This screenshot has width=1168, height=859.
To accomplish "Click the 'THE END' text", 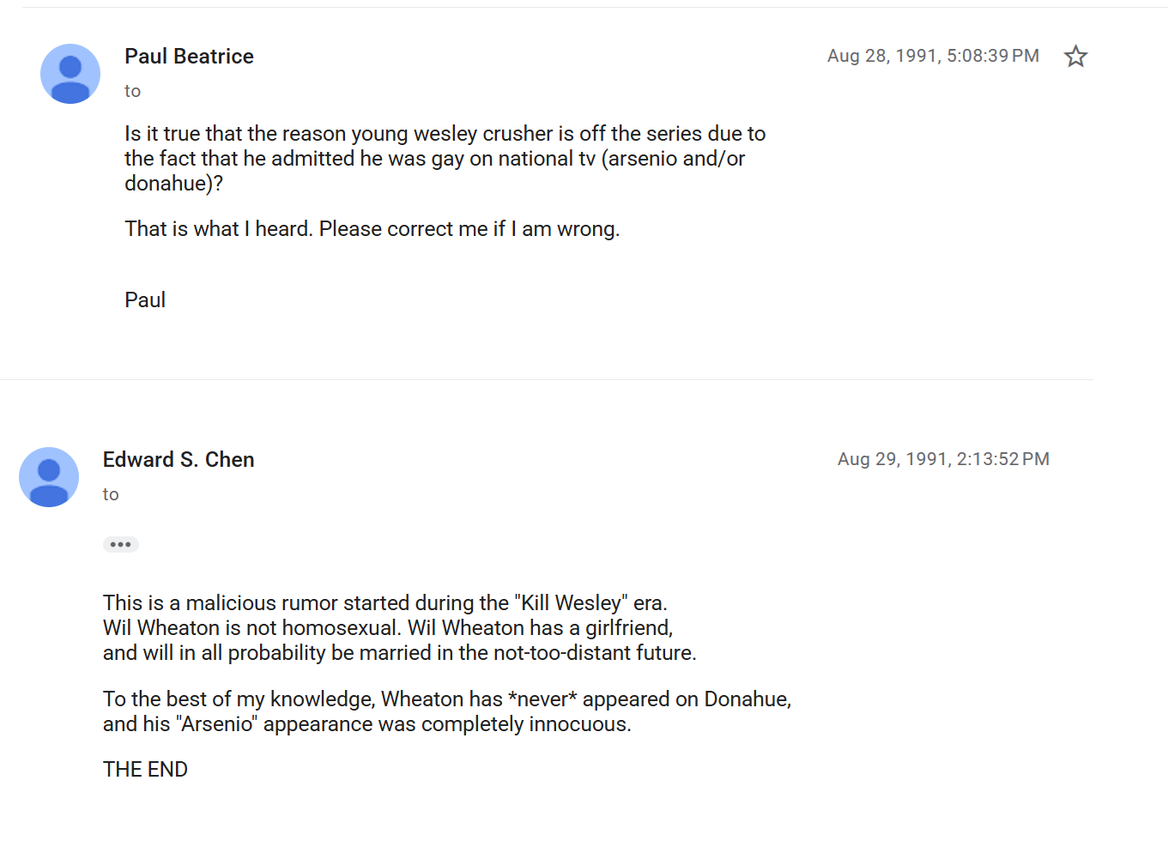I will tap(145, 770).
